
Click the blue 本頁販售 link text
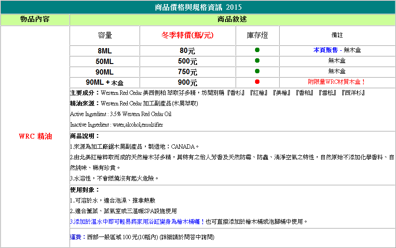325,50
